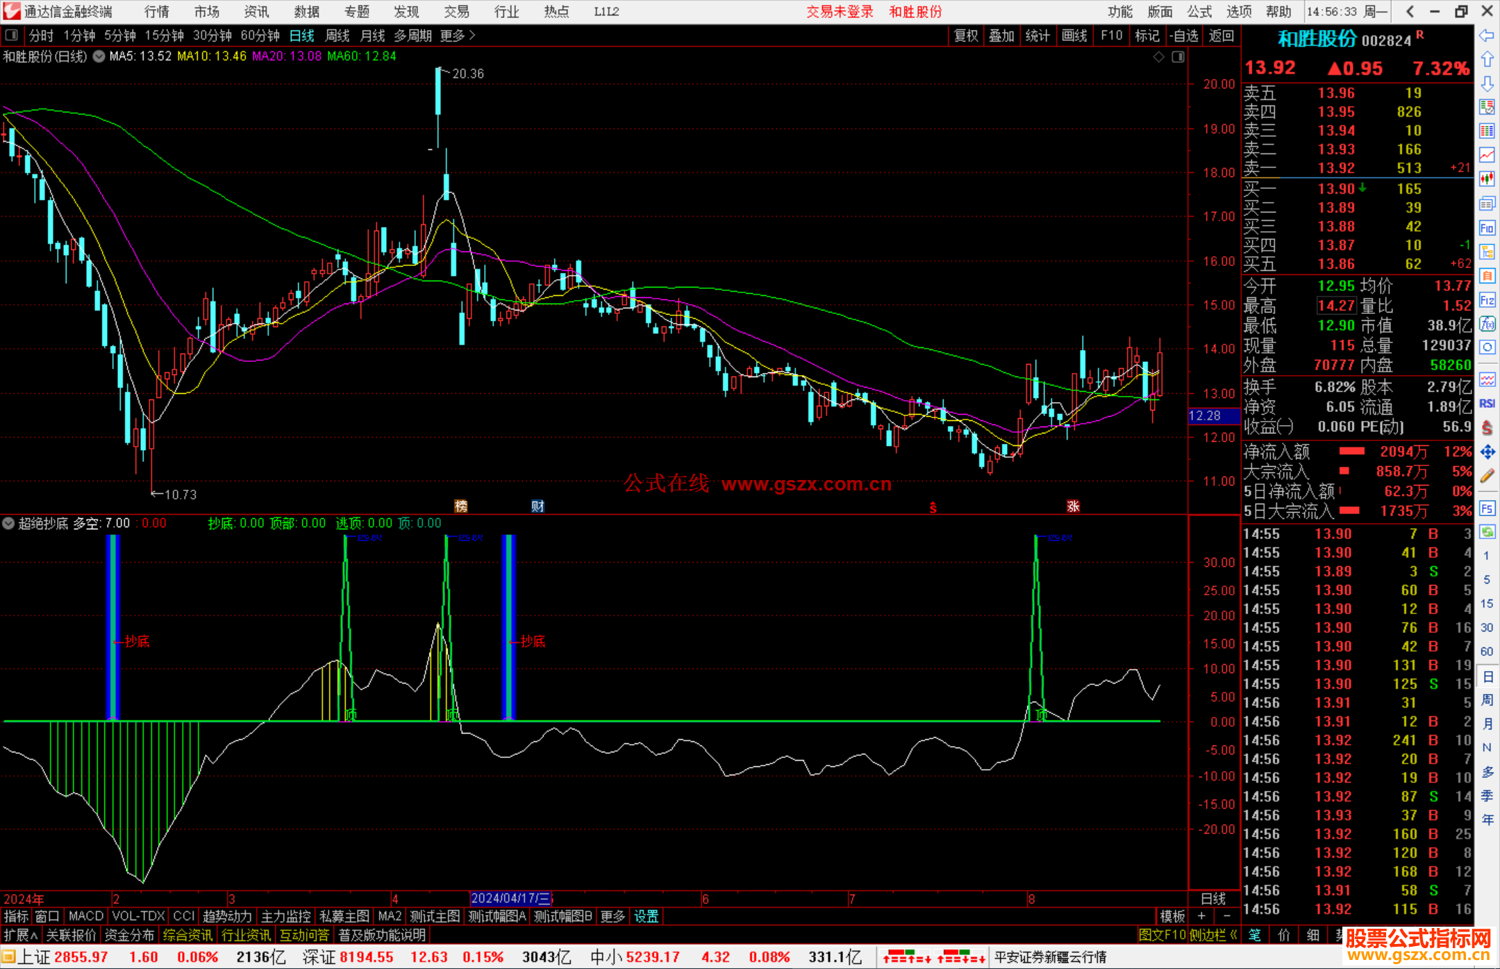Toggle the panel layout icon left of 分时
Image resolution: width=1500 pixels, height=969 pixels.
12,35
